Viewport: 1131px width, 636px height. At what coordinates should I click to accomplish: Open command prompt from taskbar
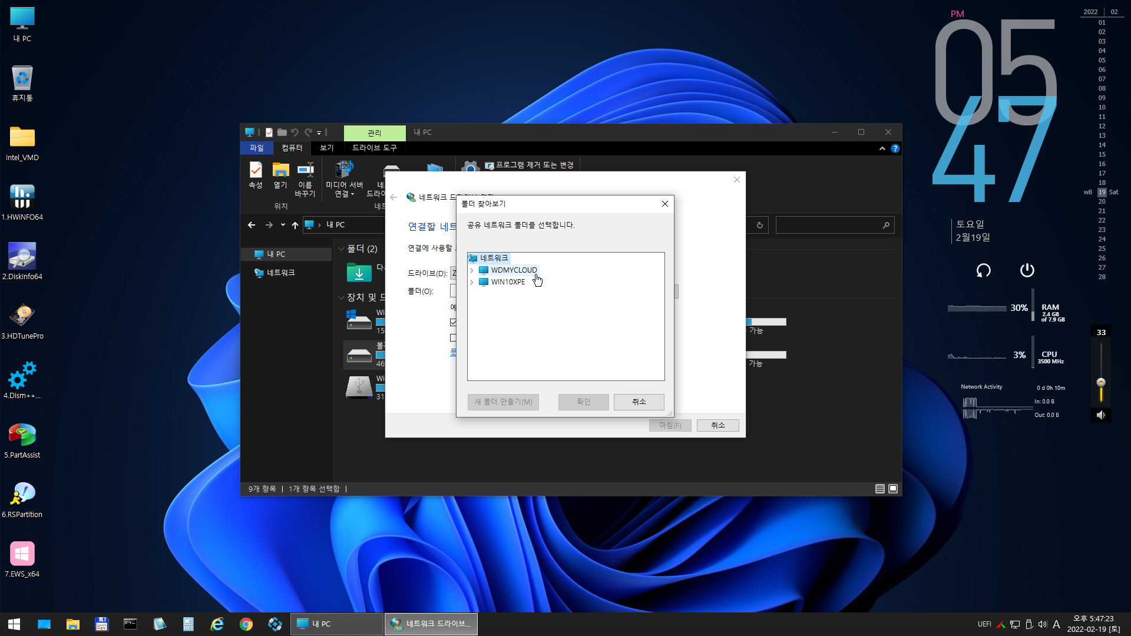pyautogui.click(x=130, y=624)
